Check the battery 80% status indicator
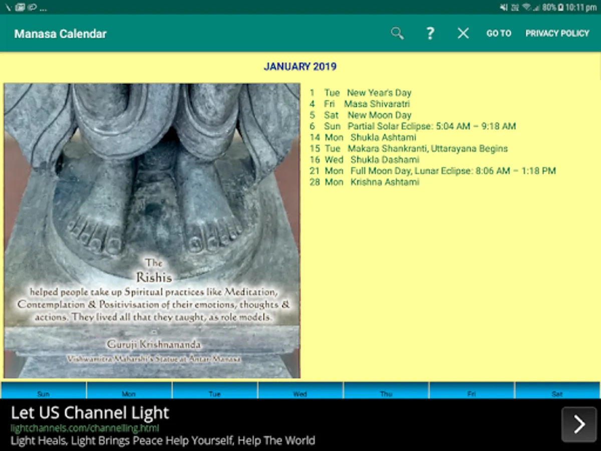This screenshot has width=601, height=451. pos(552,8)
